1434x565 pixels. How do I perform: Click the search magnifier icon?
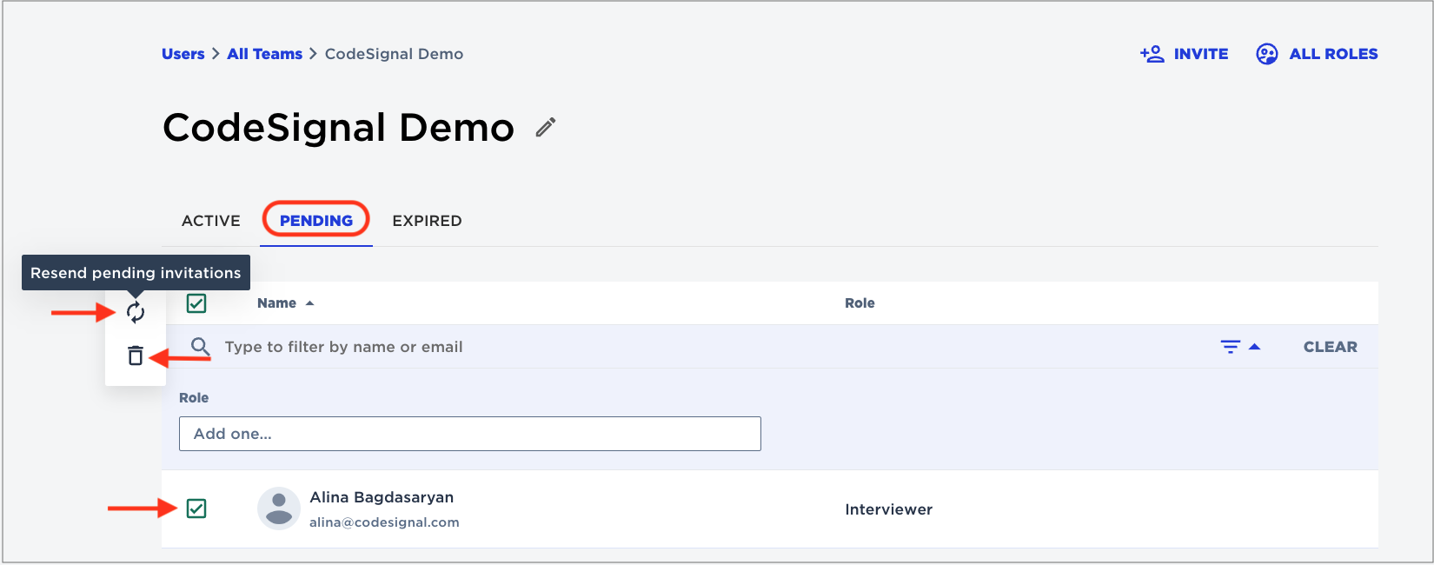coord(201,347)
